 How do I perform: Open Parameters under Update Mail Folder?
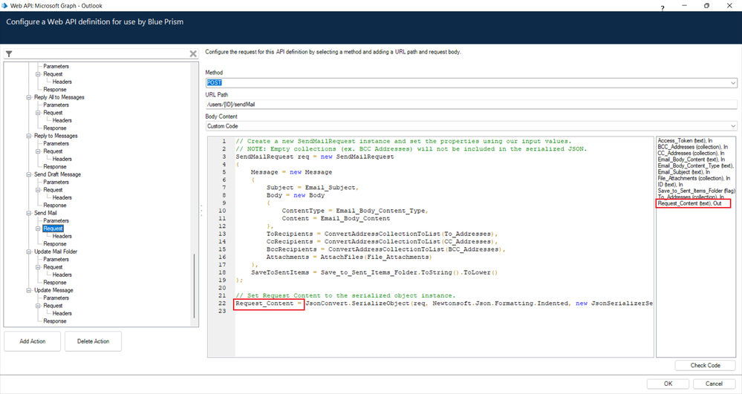[x=56, y=260]
